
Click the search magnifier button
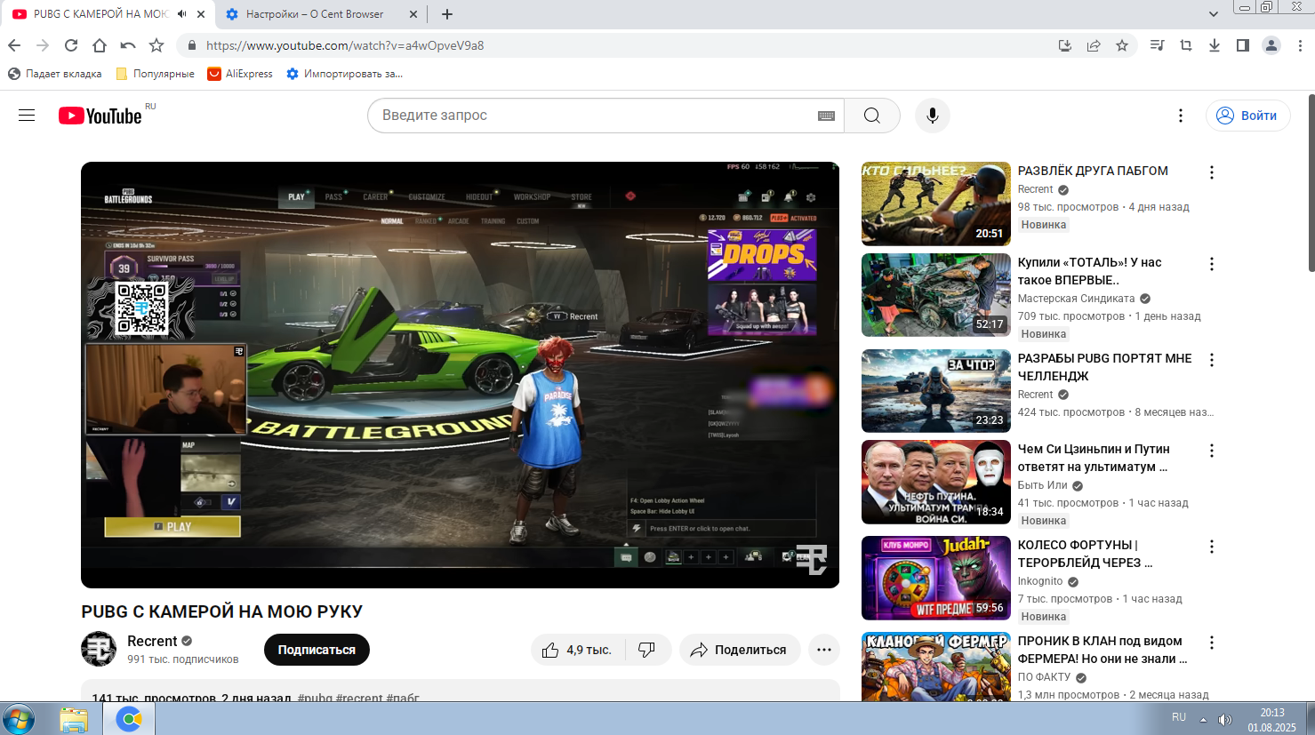[871, 116]
